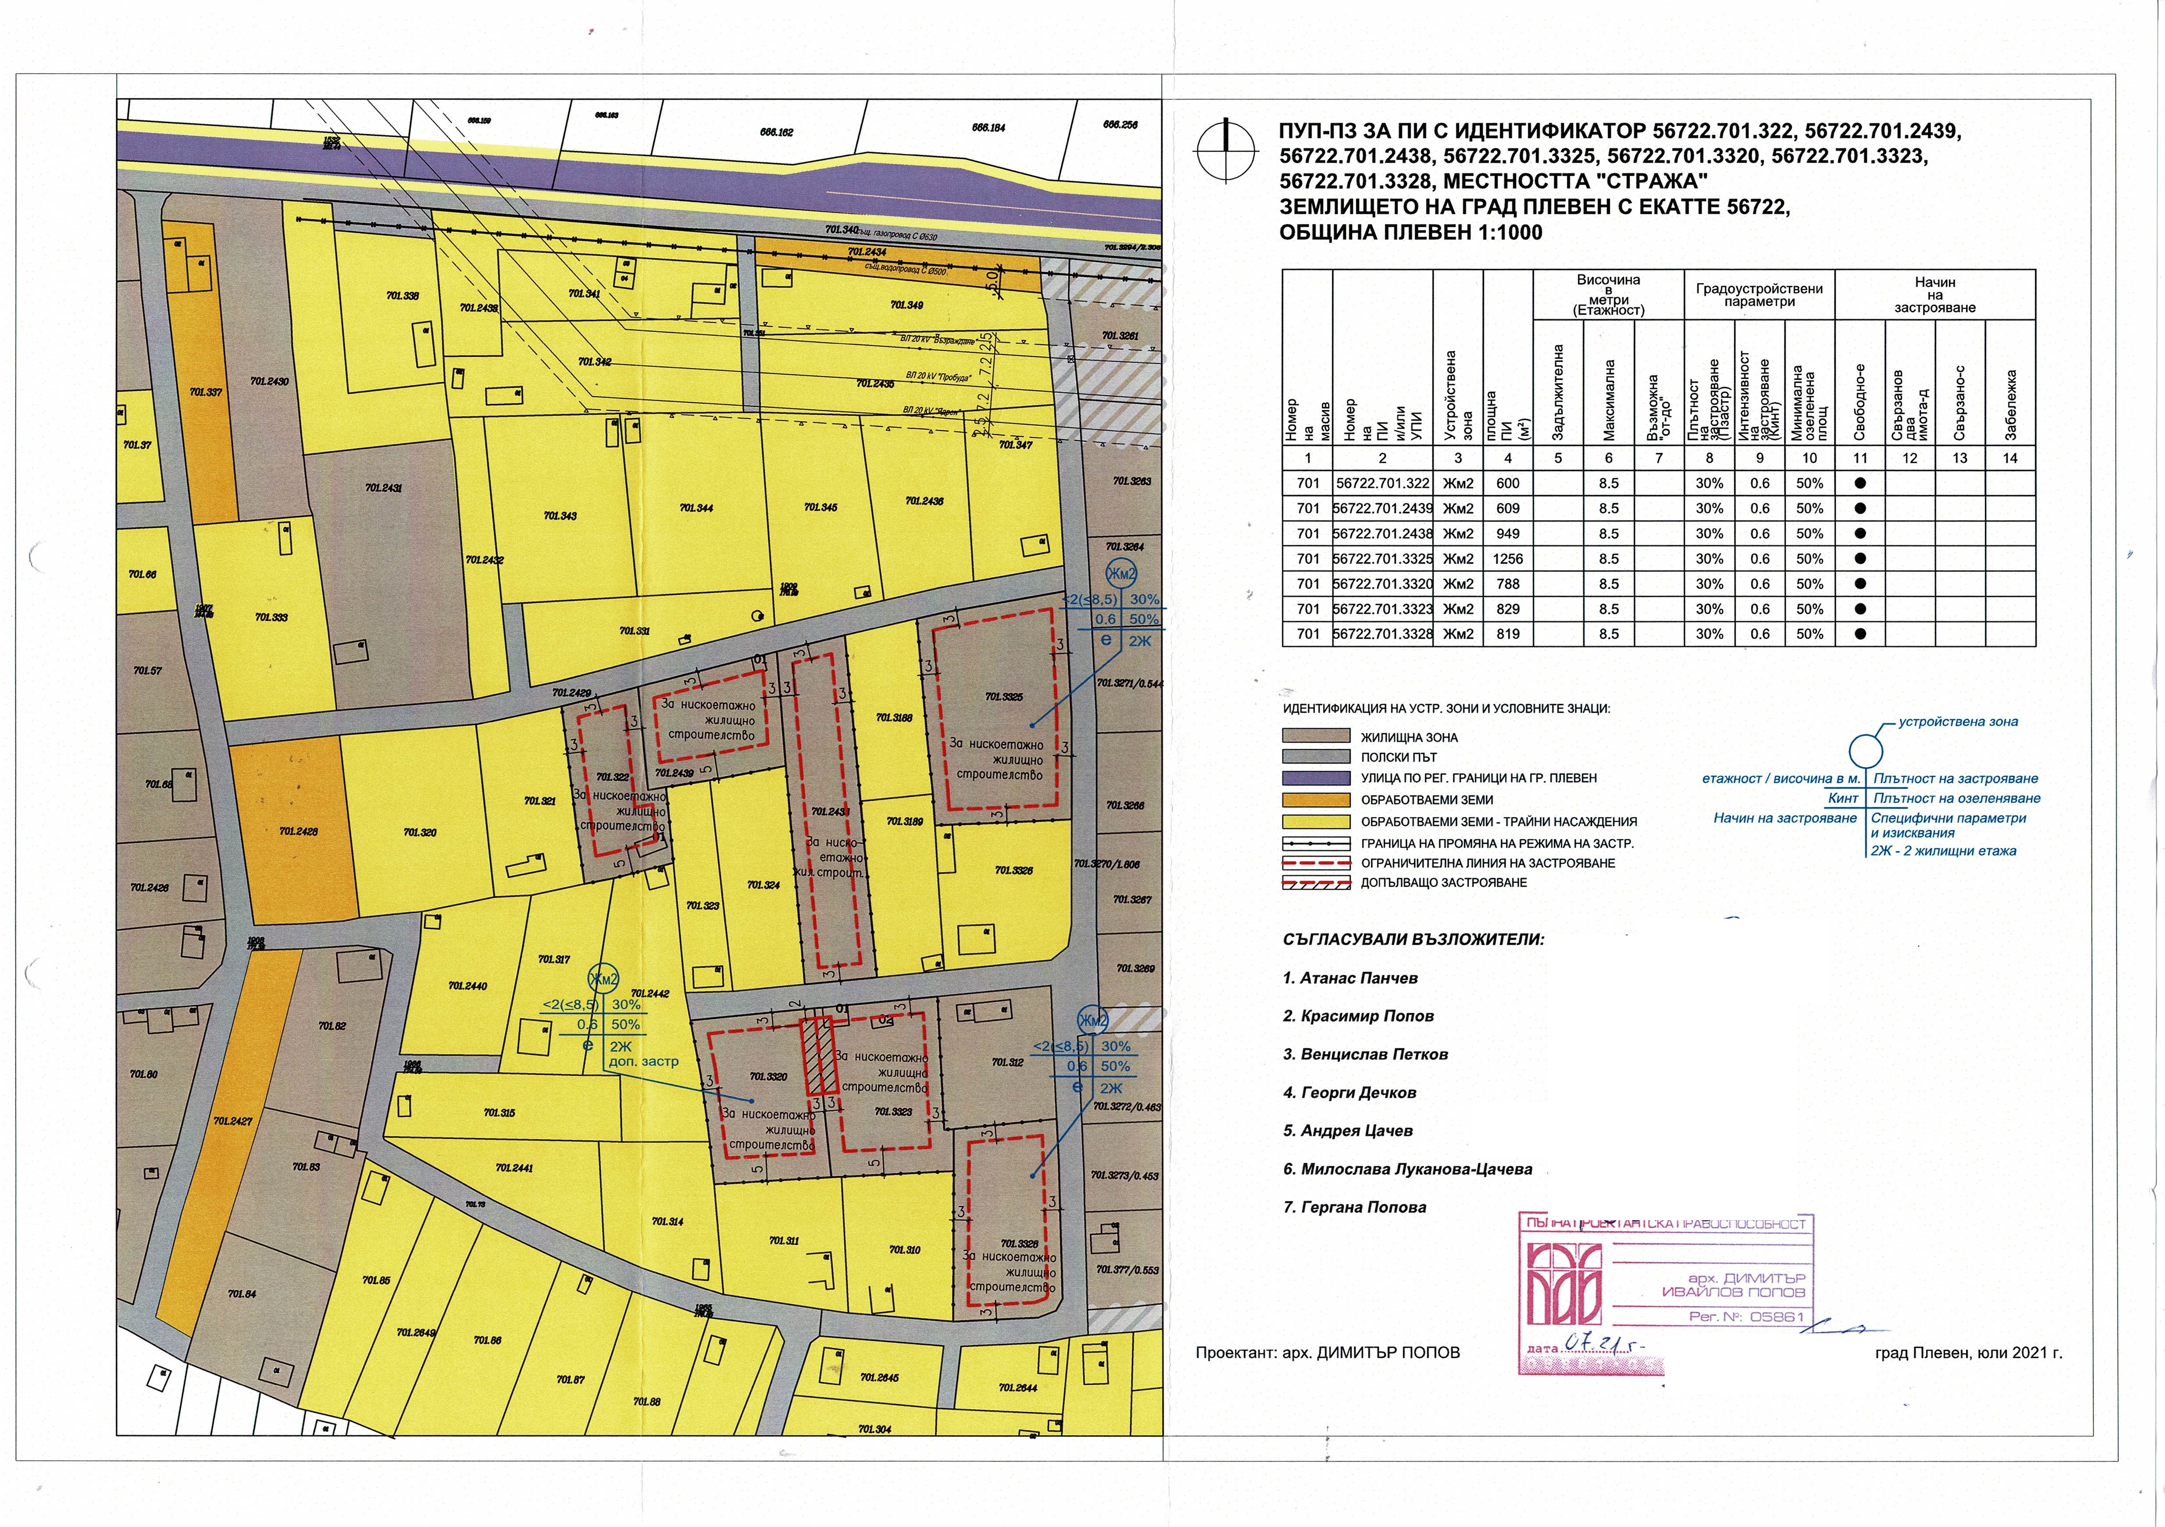Click area value 949 in the table
The image size is (2165, 1527).
1508,533
